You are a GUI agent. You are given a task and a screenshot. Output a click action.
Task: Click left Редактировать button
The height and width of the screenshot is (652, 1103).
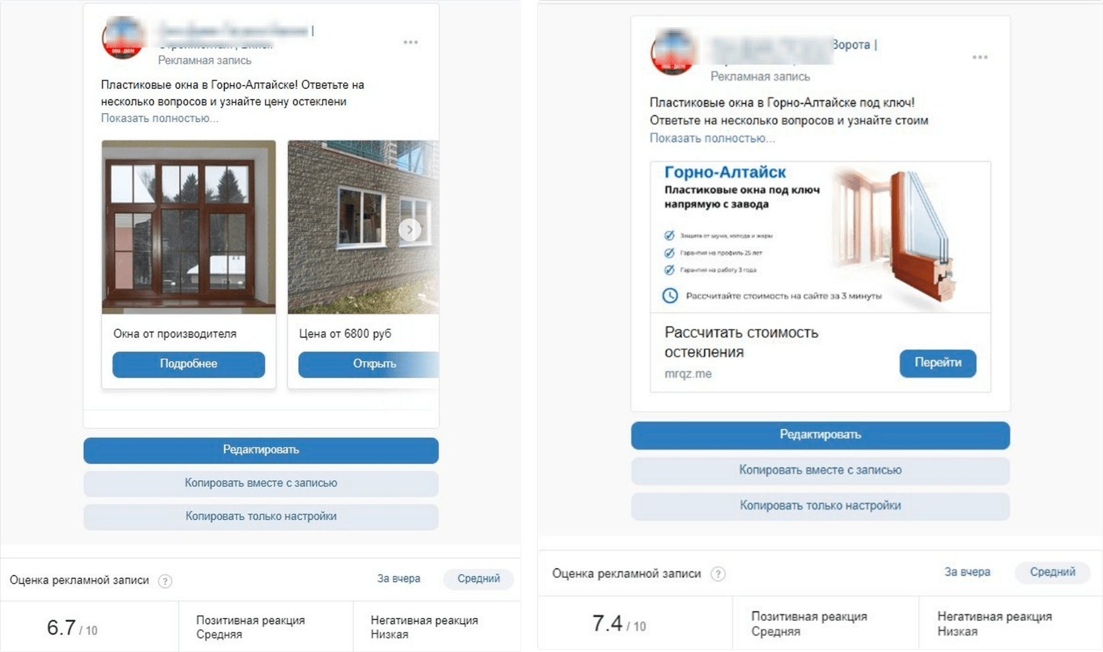tap(261, 450)
